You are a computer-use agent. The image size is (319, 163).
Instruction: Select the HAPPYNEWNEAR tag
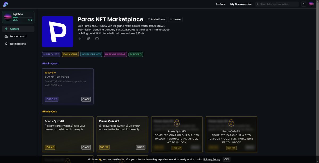coord(115,54)
